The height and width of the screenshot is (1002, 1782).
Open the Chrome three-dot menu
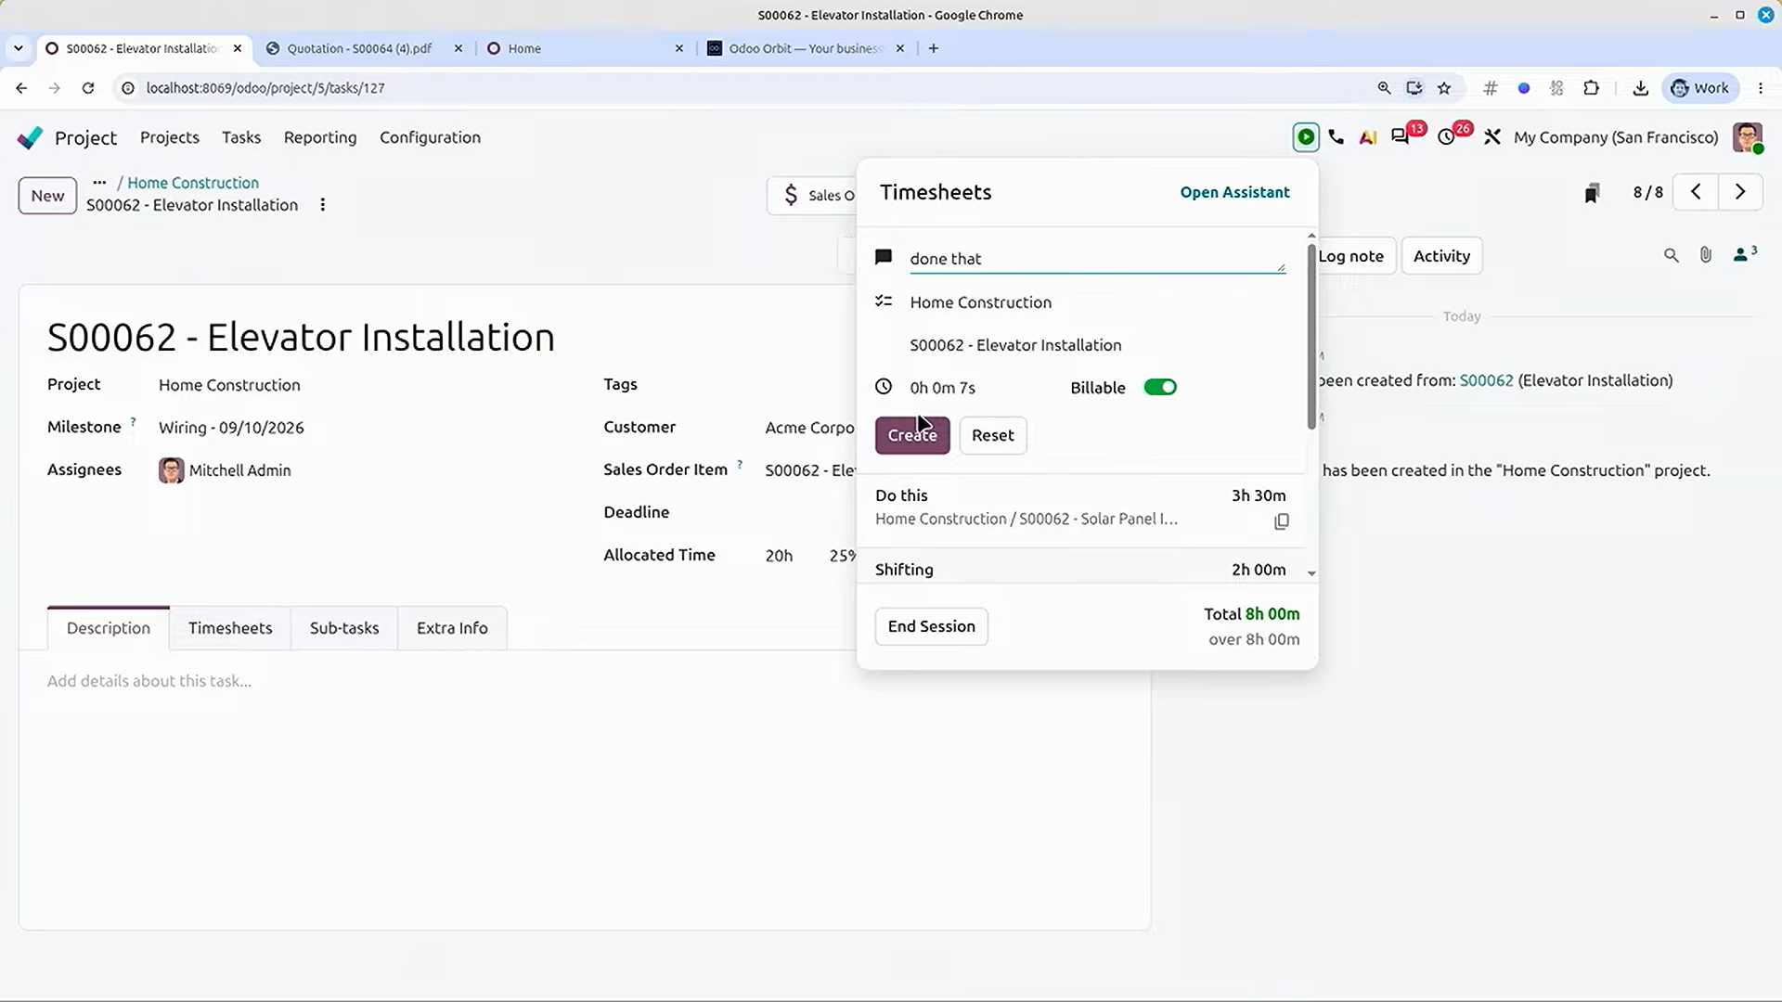[x=1761, y=88]
